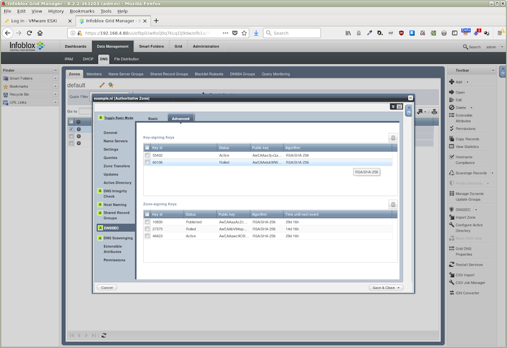This screenshot has width=507, height=348.
Task: Click the help icon in the dialog side strip
Action: pyautogui.click(x=408, y=113)
